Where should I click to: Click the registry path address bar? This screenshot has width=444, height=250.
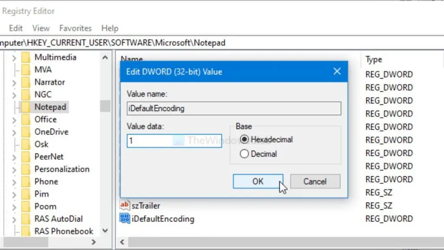tap(222, 43)
